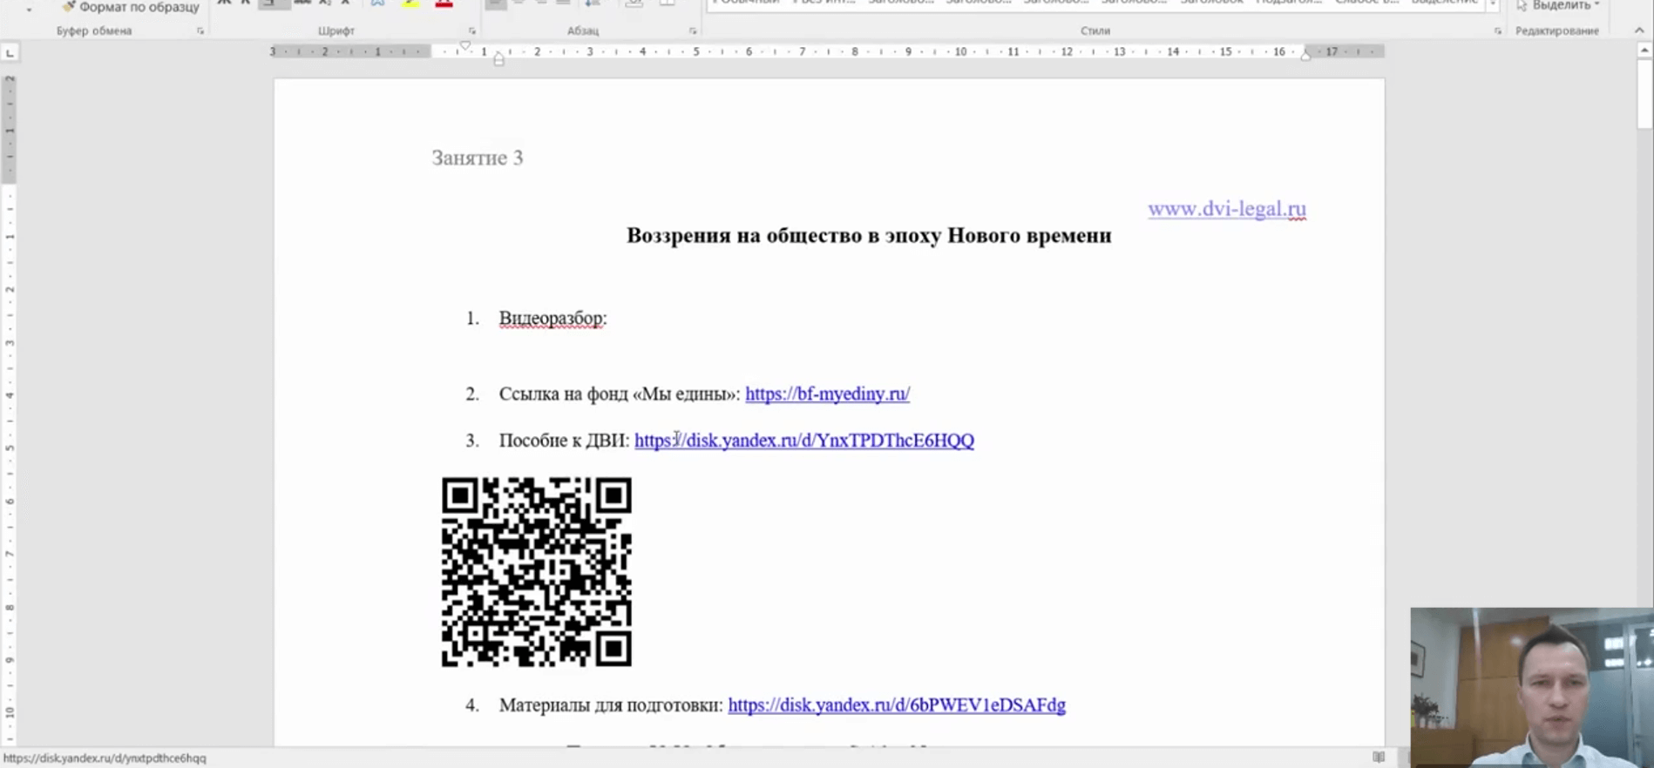Click the right indent marker on the ruler
Screen dimensions: 1654x768
pos(1305,55)
